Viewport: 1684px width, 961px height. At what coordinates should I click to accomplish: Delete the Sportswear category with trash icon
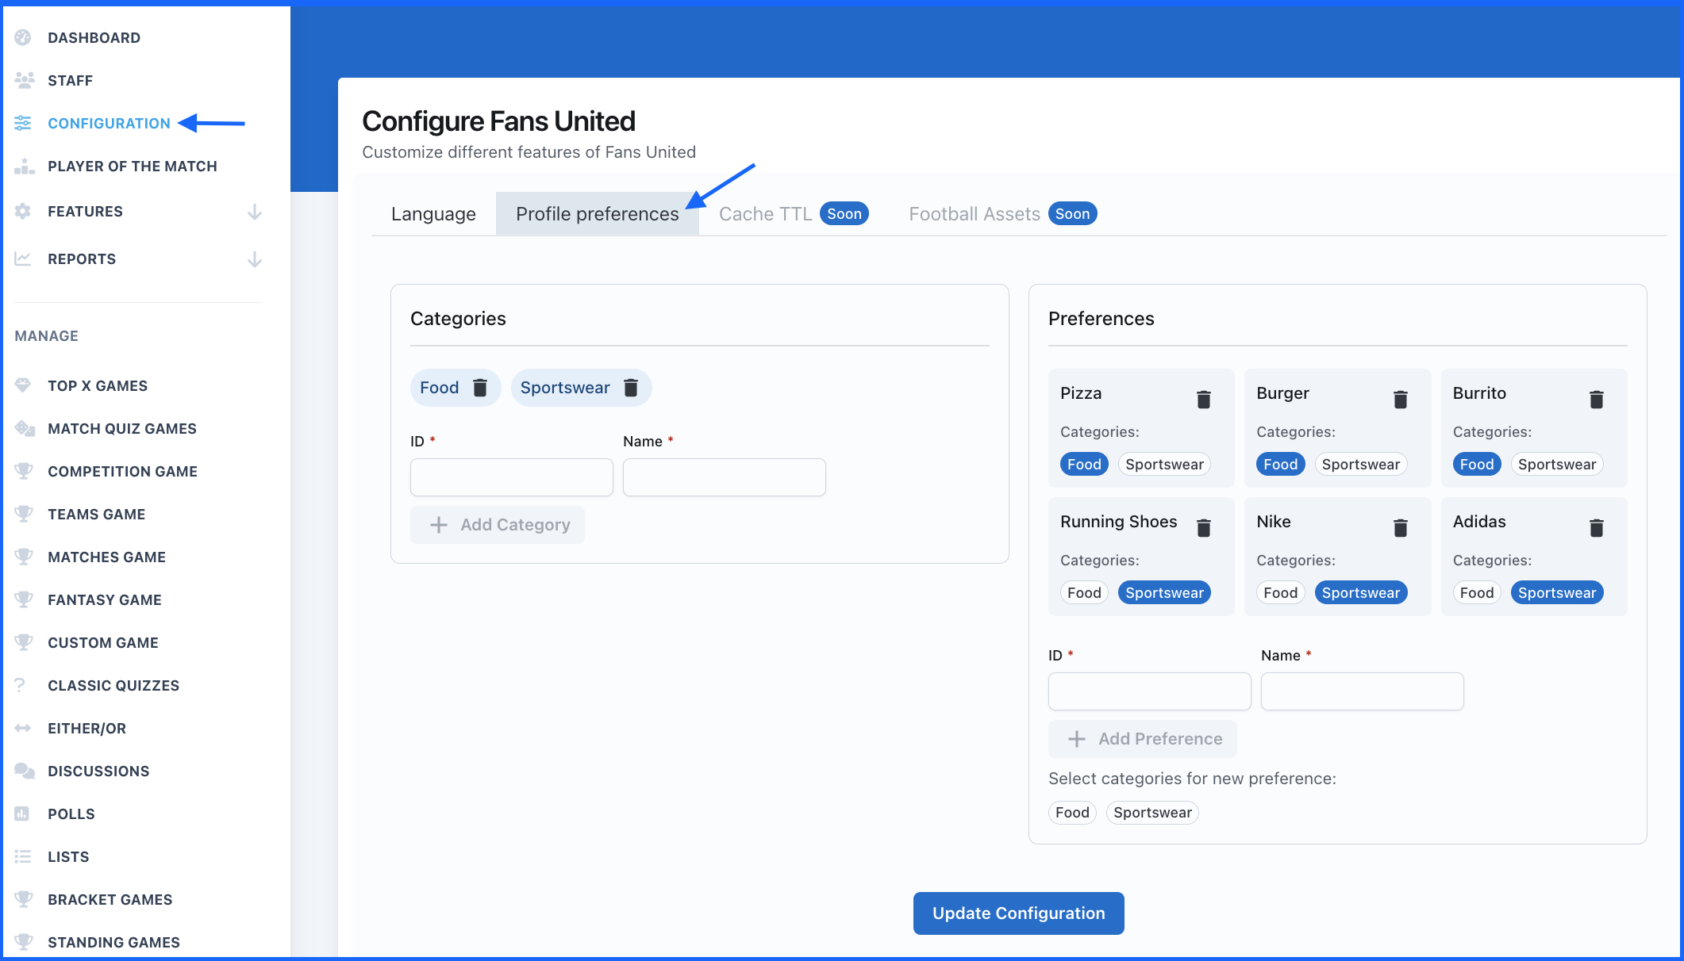click(x=631, y=388)
